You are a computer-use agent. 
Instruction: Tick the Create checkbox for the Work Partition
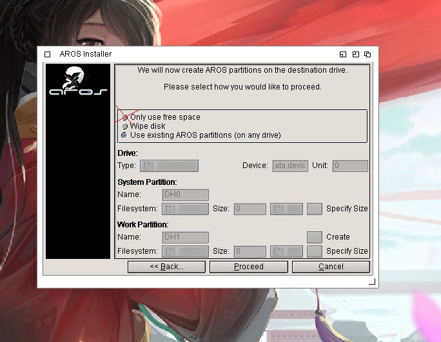click(314, 237)
